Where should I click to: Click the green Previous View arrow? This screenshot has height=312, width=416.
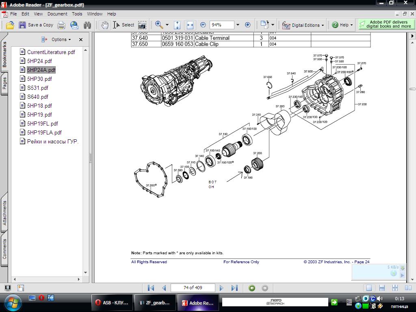(x=252, y=288)
